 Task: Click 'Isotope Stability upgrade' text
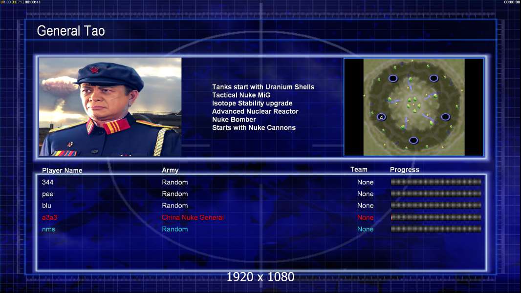point(252,103)
